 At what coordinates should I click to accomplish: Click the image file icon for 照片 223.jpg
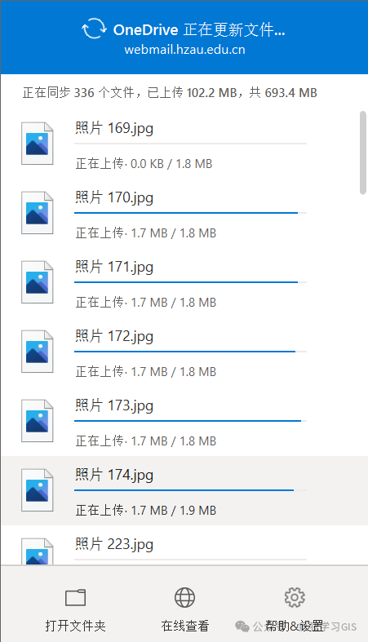(38, 551)
